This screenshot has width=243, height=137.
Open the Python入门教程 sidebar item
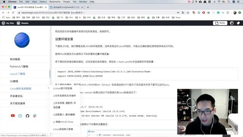pyautogui.click(x=25, y=67)
